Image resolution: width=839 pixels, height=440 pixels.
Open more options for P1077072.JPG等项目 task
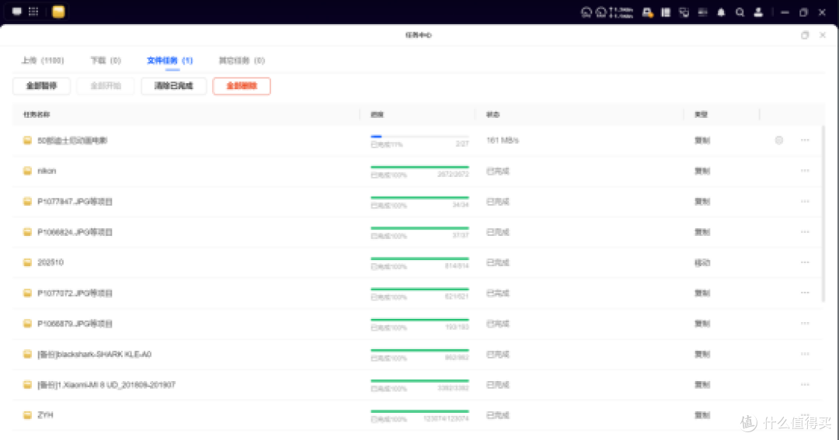(x=805, y=293)
